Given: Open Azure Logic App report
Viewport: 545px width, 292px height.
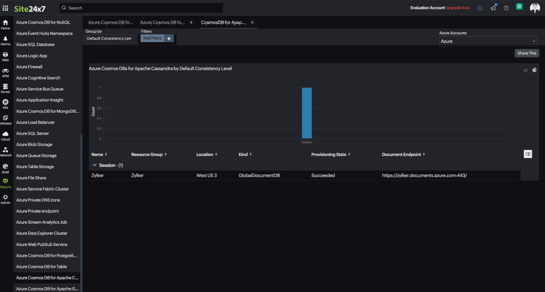Looking at the screenshot, I should [x=32, y=56].
